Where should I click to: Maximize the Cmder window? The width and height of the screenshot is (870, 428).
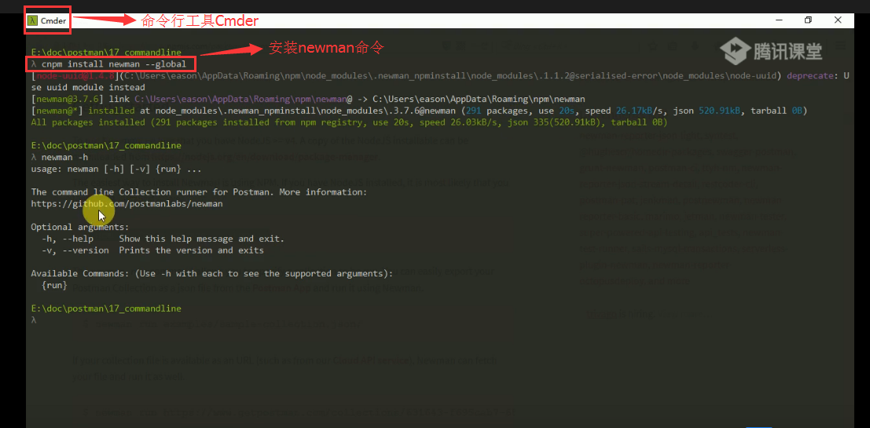click(x=808, y=20)
